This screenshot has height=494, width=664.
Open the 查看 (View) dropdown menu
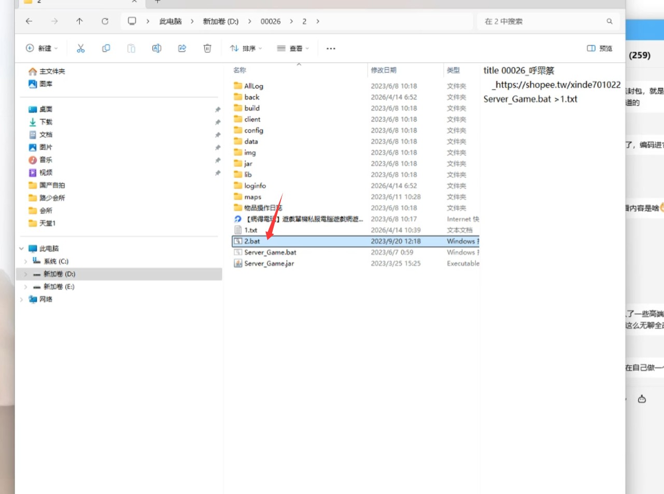(x=293, y=48)
